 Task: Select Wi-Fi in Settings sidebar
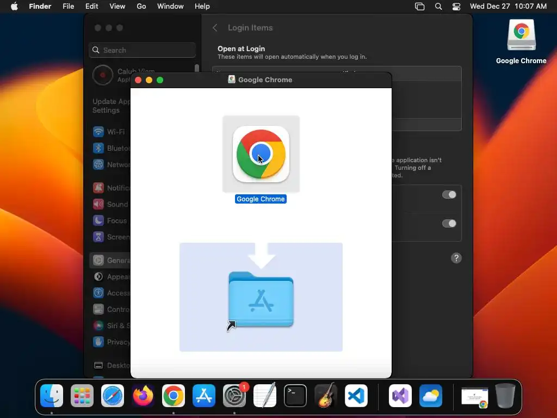110,132
